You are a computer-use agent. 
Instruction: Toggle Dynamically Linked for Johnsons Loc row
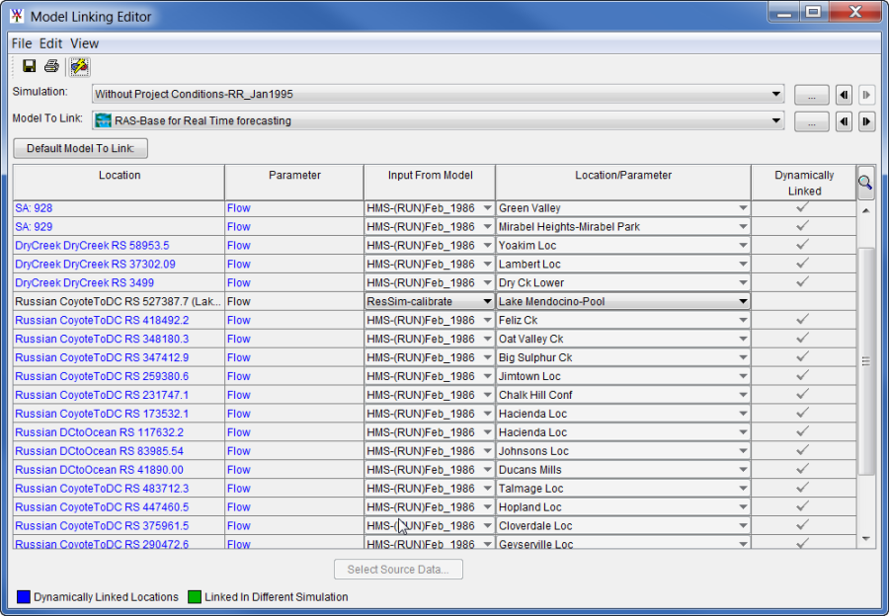coord(804,451)
